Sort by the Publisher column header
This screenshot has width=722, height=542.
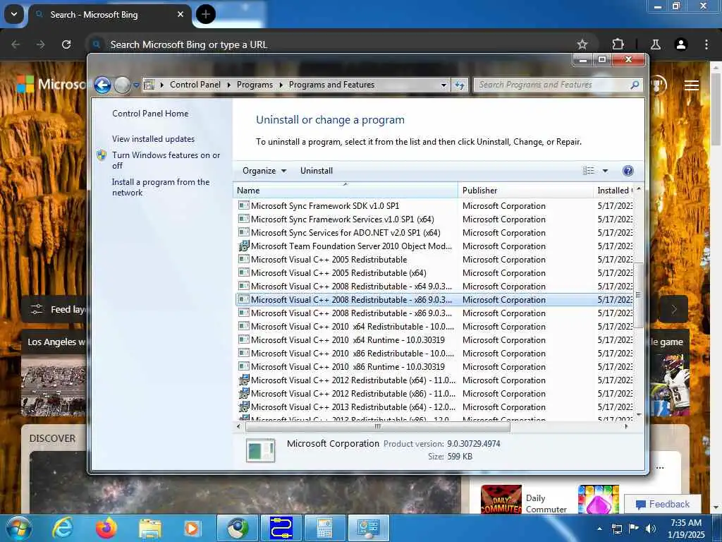click(525, 191)
